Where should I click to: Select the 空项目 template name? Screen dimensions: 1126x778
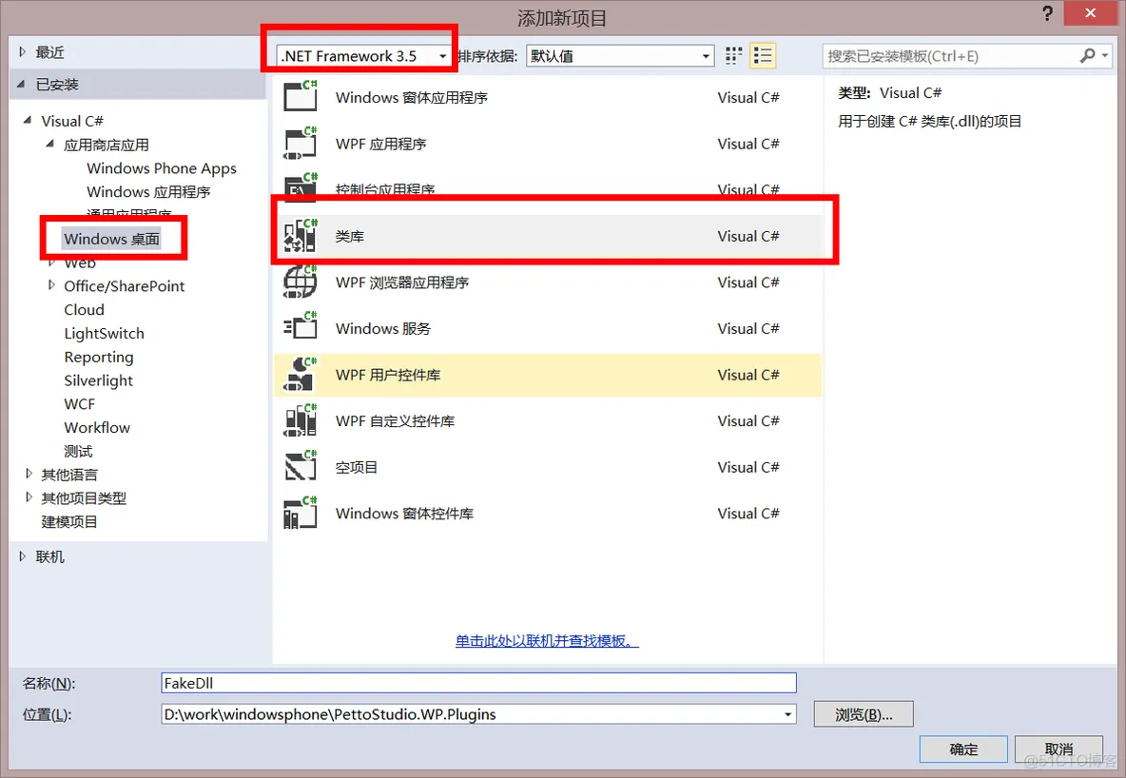coord(357,467)
